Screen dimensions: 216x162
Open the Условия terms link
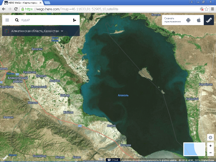click(126, 160)
